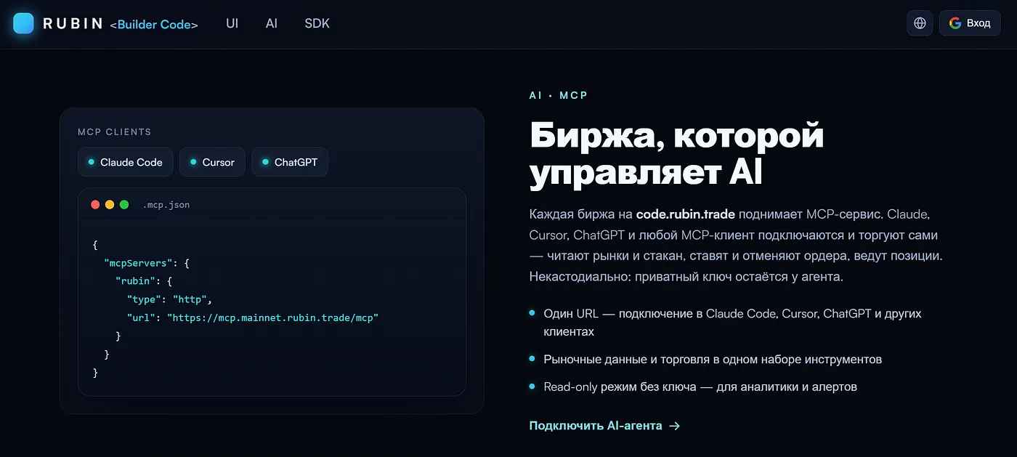This screenshot has height=457, width=1017.
Task: Click the https://mcp.mainnet.rubin.trade/mcp URL string
Action: click(273, 318)
